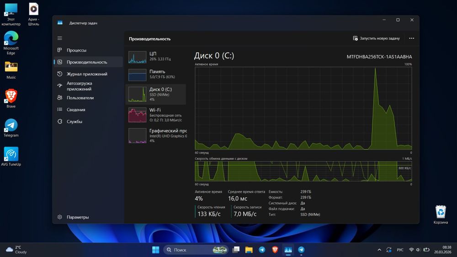Click the Task Manager taskbar icon
The width and height of the screenshot is (457, 257).
point(288,250)
